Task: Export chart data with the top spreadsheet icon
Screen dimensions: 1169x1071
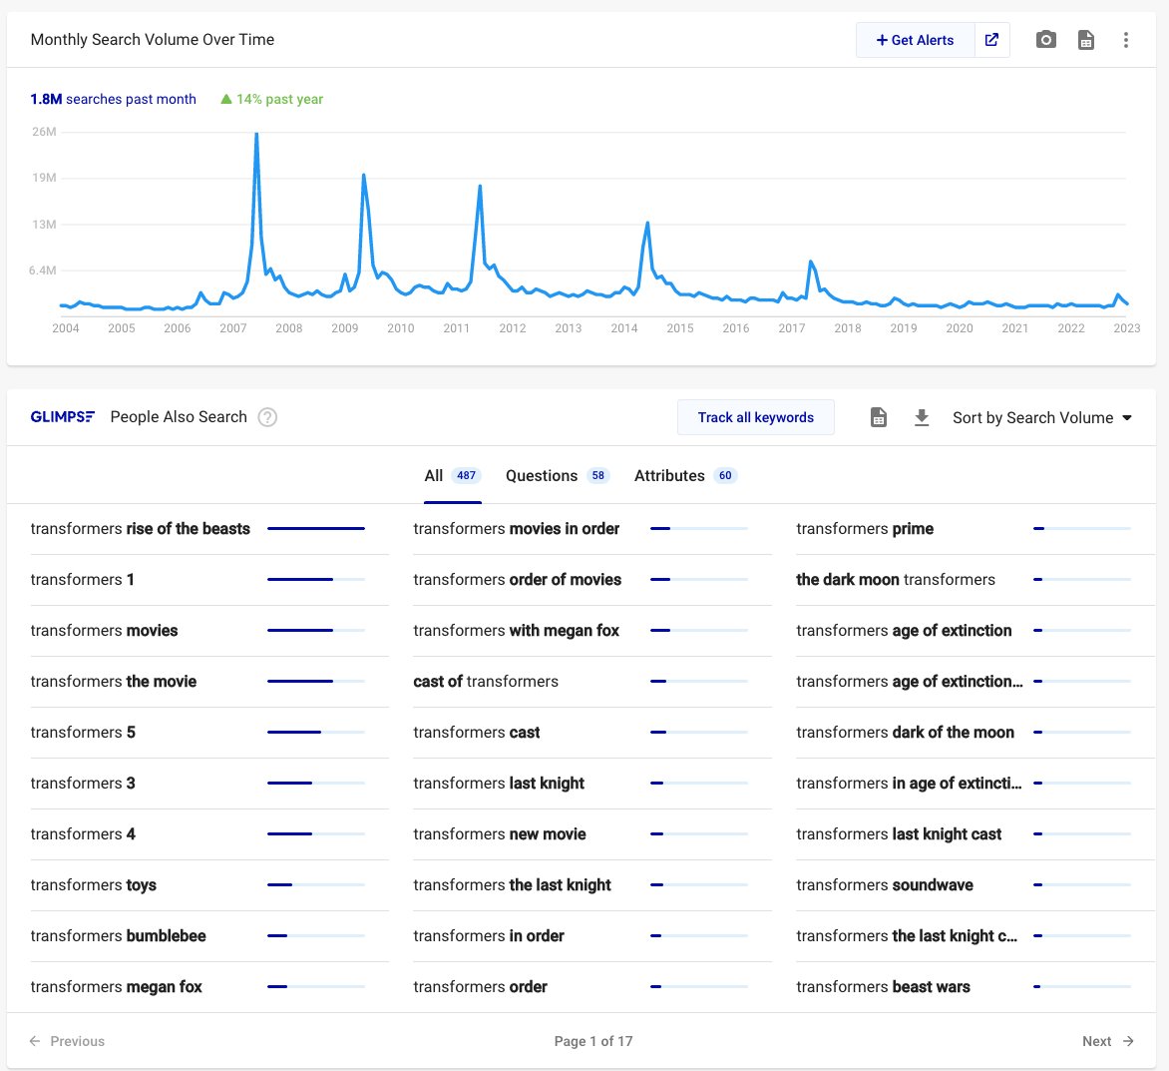Action: point(1086,40)
